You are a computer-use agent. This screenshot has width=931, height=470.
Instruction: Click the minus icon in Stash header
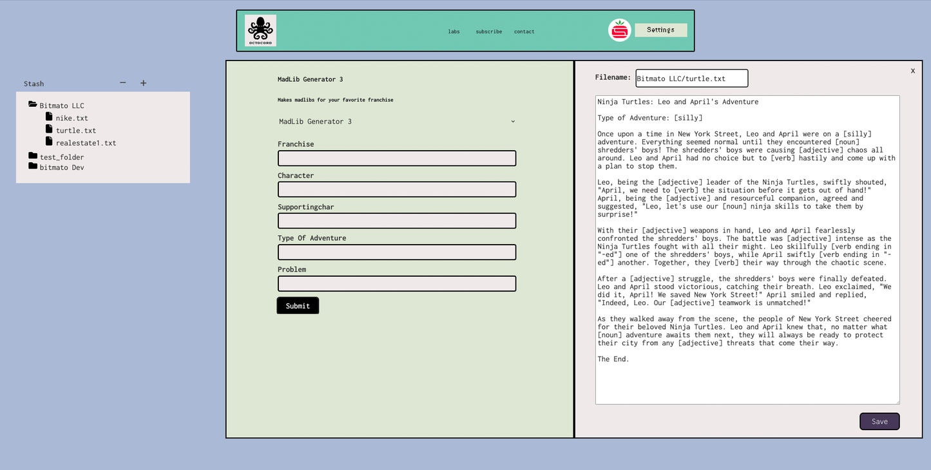pos(123,83)
